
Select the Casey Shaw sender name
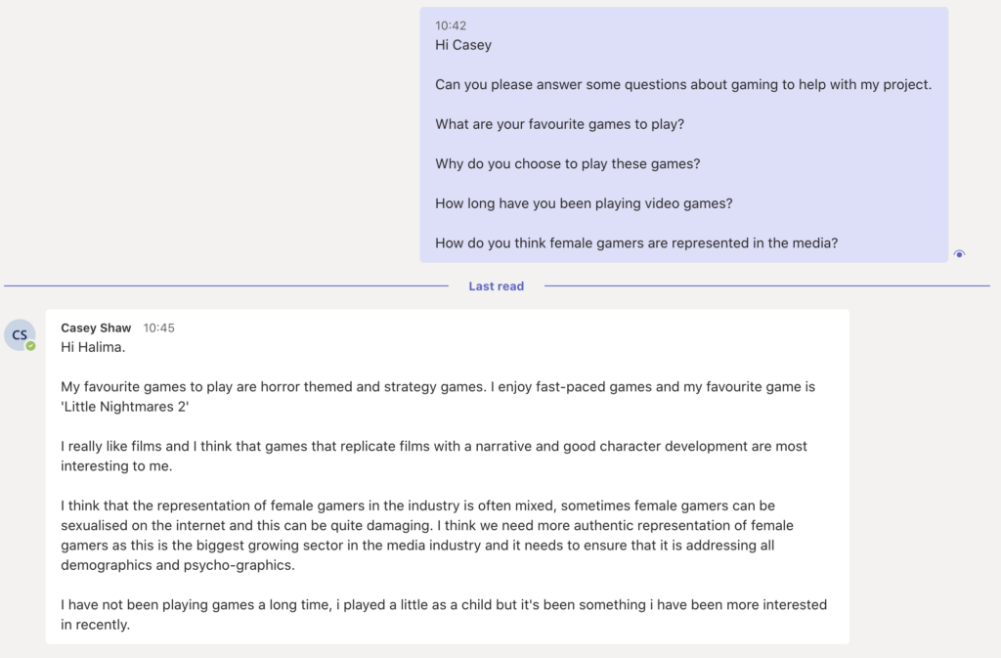[x=96, y=328]
